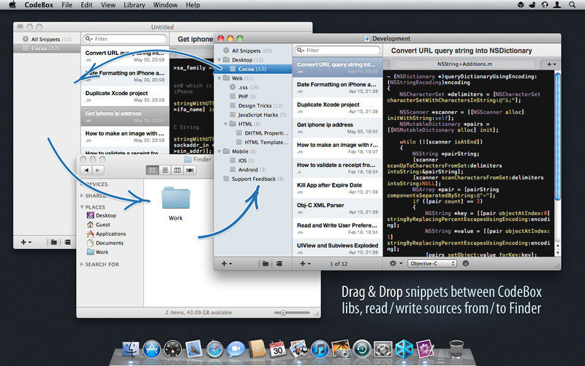Open the Window menu

[165, 5]
